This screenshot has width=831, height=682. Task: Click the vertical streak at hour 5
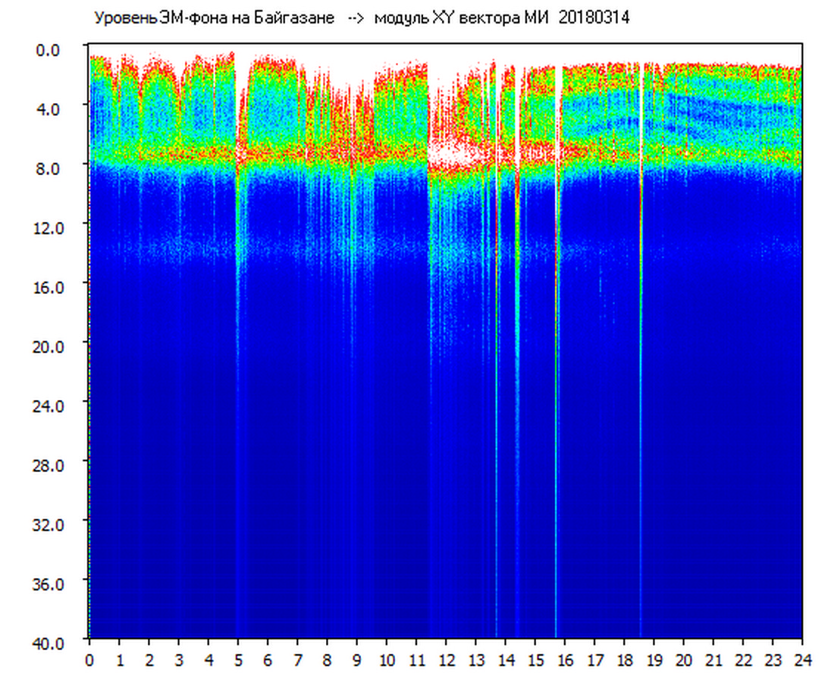(x=238, y=379)
